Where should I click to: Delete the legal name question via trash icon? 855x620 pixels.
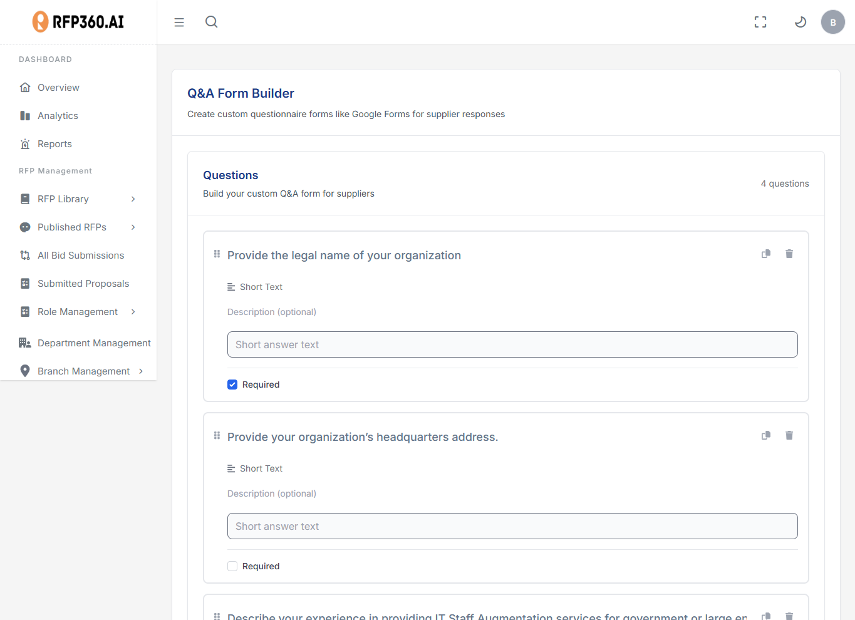(789, 254)
